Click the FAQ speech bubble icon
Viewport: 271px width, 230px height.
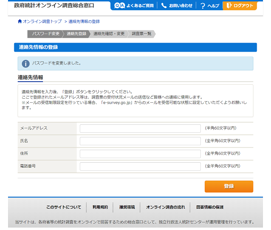[x=119, y=6]
